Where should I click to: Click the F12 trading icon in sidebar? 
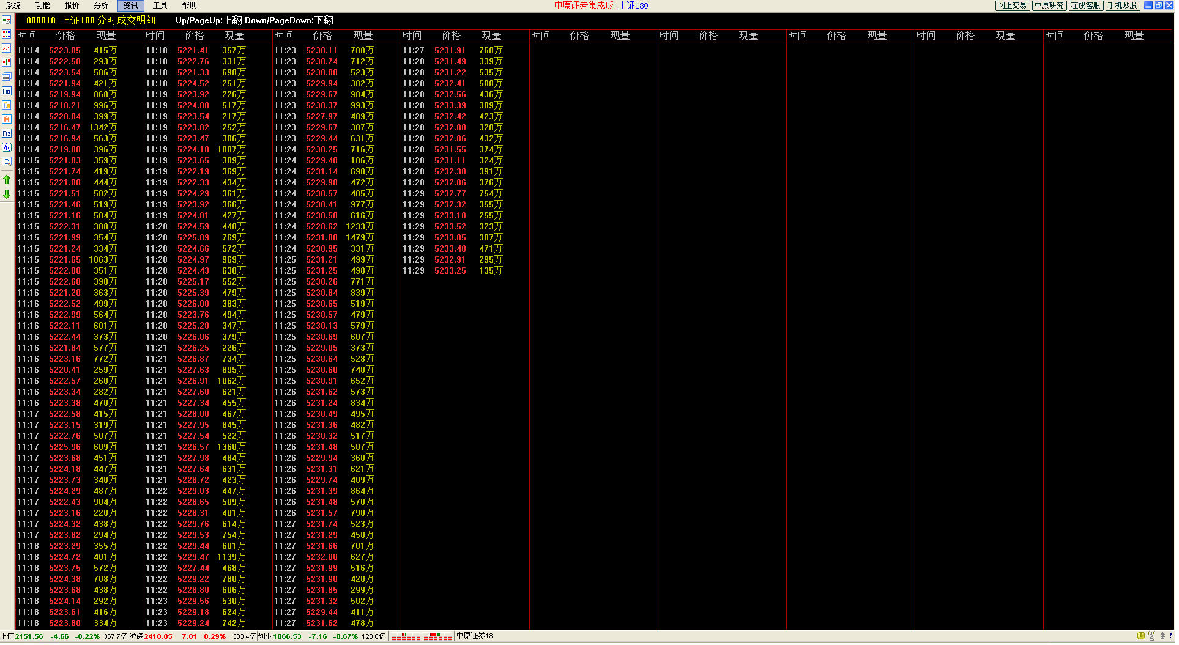click(7, 133)
